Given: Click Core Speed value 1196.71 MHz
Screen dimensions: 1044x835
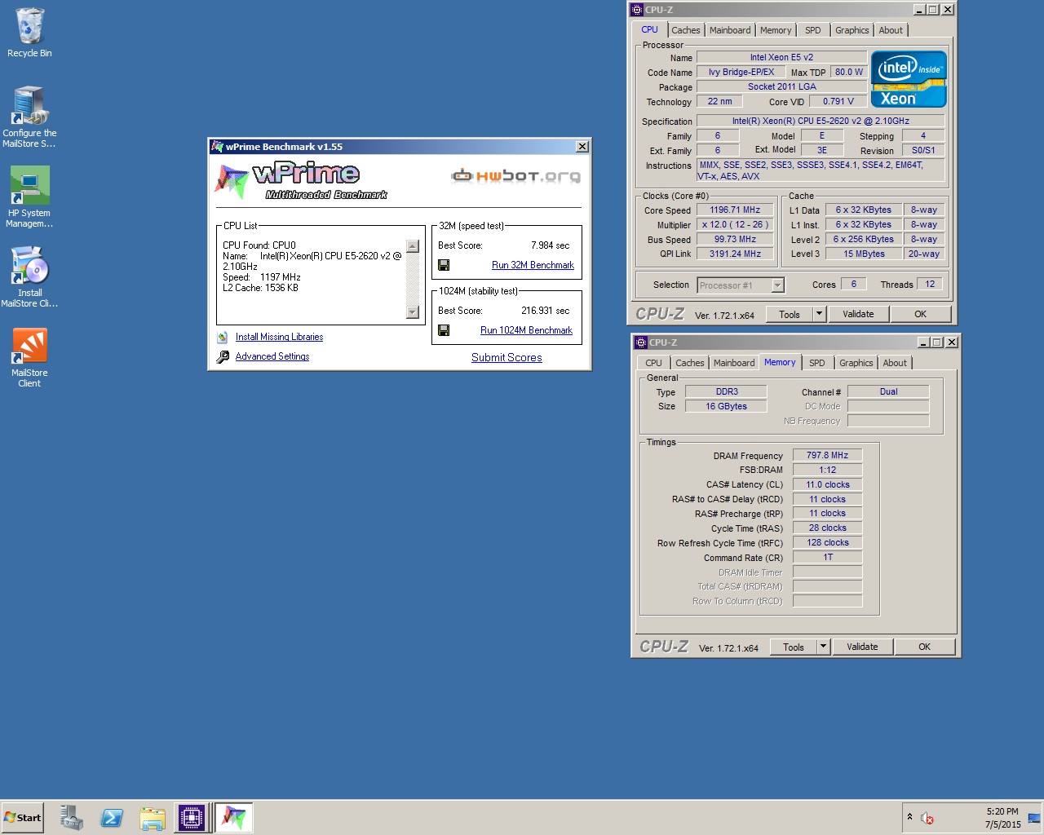Looking at the screenshot, I should 735,210.
